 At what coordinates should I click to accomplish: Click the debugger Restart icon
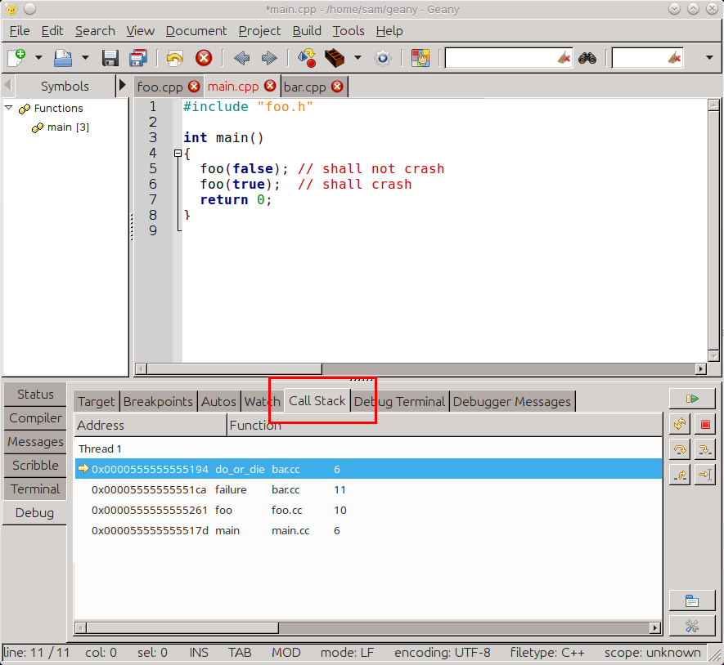click(x=680, y=424)
